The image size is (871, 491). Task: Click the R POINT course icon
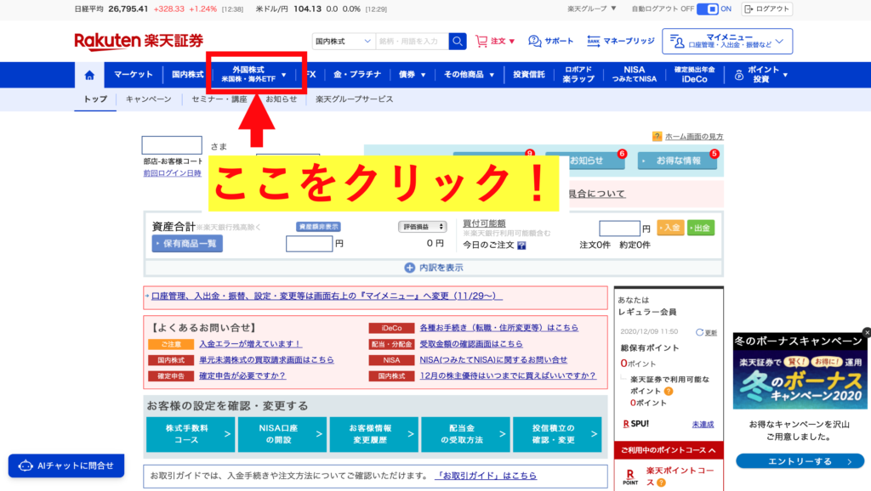(630, 477)
